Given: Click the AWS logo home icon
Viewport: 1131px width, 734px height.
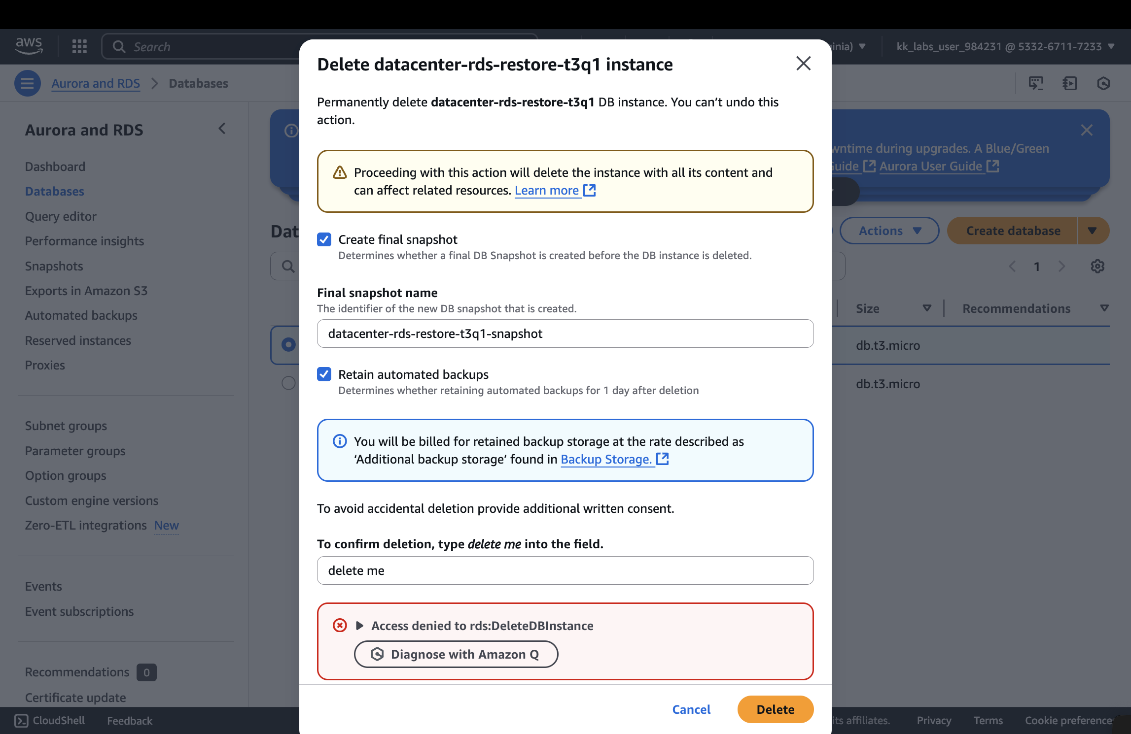Looking at the screenshot, I should [29, 46].
